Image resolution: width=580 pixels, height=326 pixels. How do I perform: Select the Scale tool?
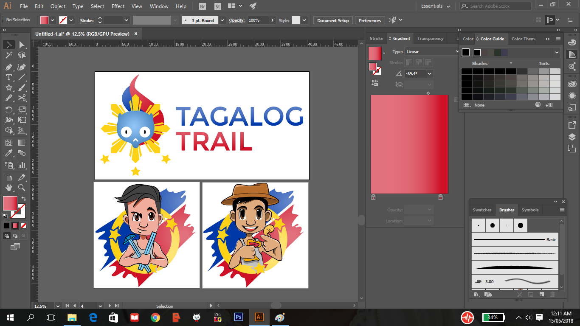point(22,110)
